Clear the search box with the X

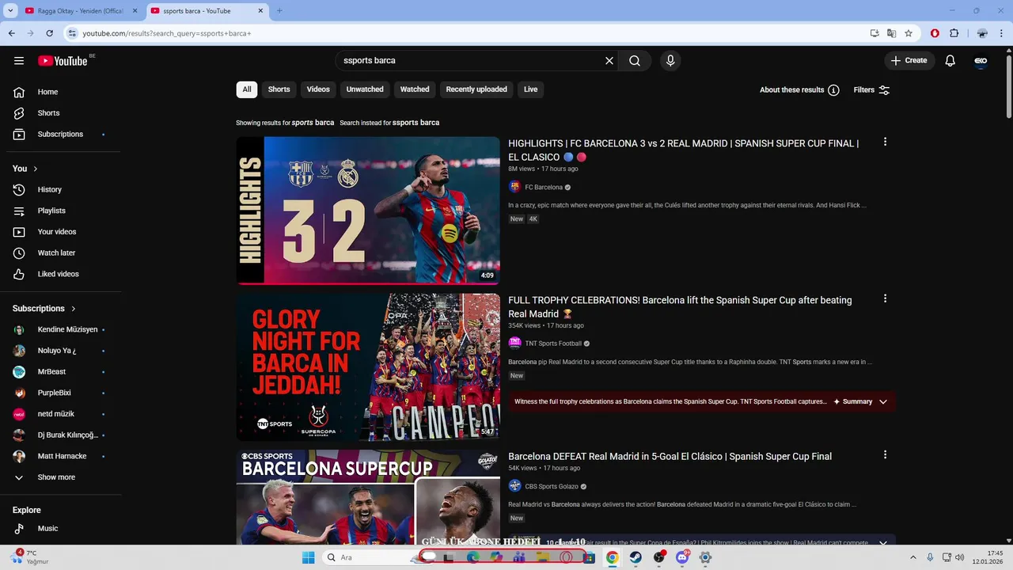[609, 61]
